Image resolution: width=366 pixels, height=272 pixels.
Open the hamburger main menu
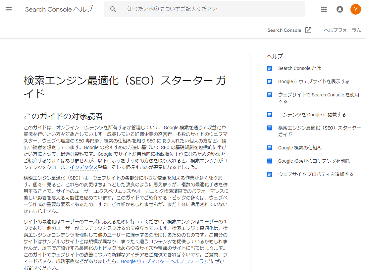tap(9, 9)
